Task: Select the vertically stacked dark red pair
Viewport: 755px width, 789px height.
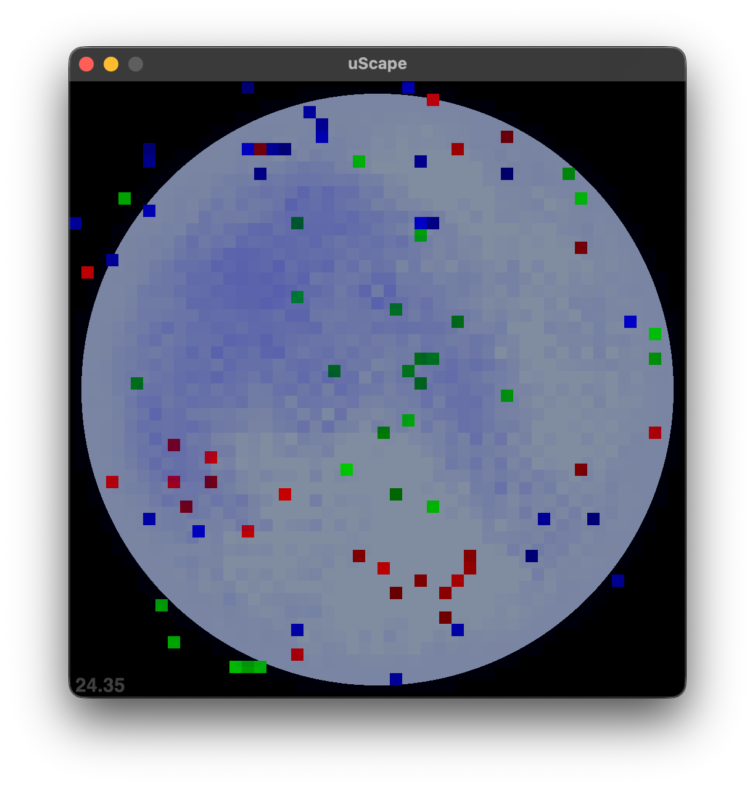Action: [470, 562]
